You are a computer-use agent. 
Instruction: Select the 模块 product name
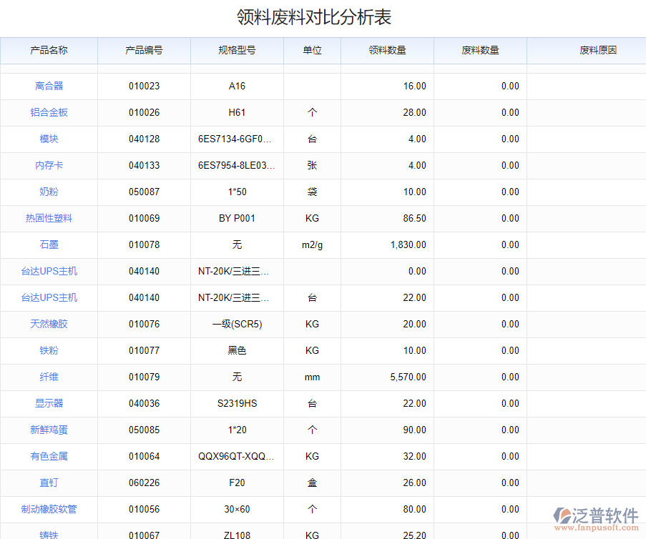tap(49, 139)
